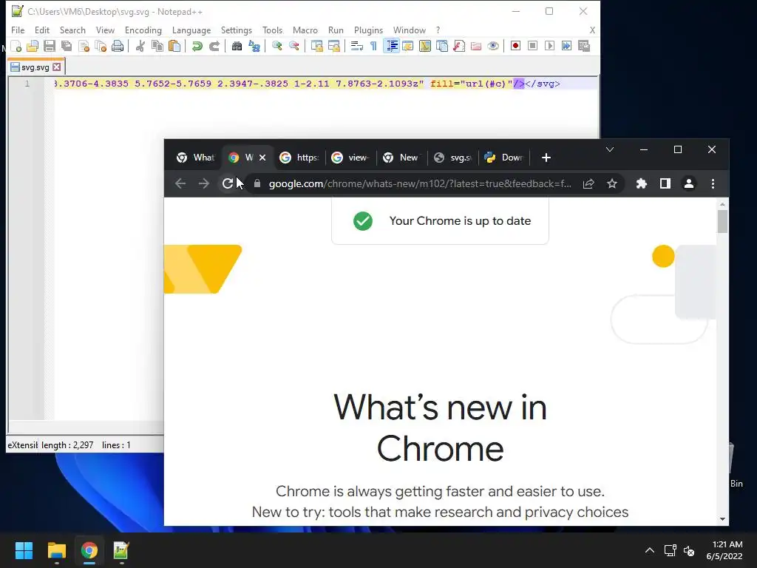Open the Windows Start menu
This screenshot has width=757, height=568.
click(x=24, y=550)
